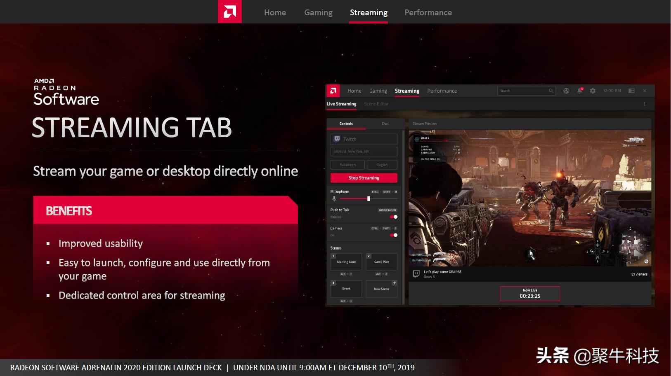Open the Home tab in the slide header

275,12
